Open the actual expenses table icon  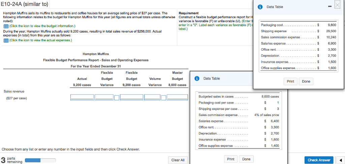(x=5, y=40)
